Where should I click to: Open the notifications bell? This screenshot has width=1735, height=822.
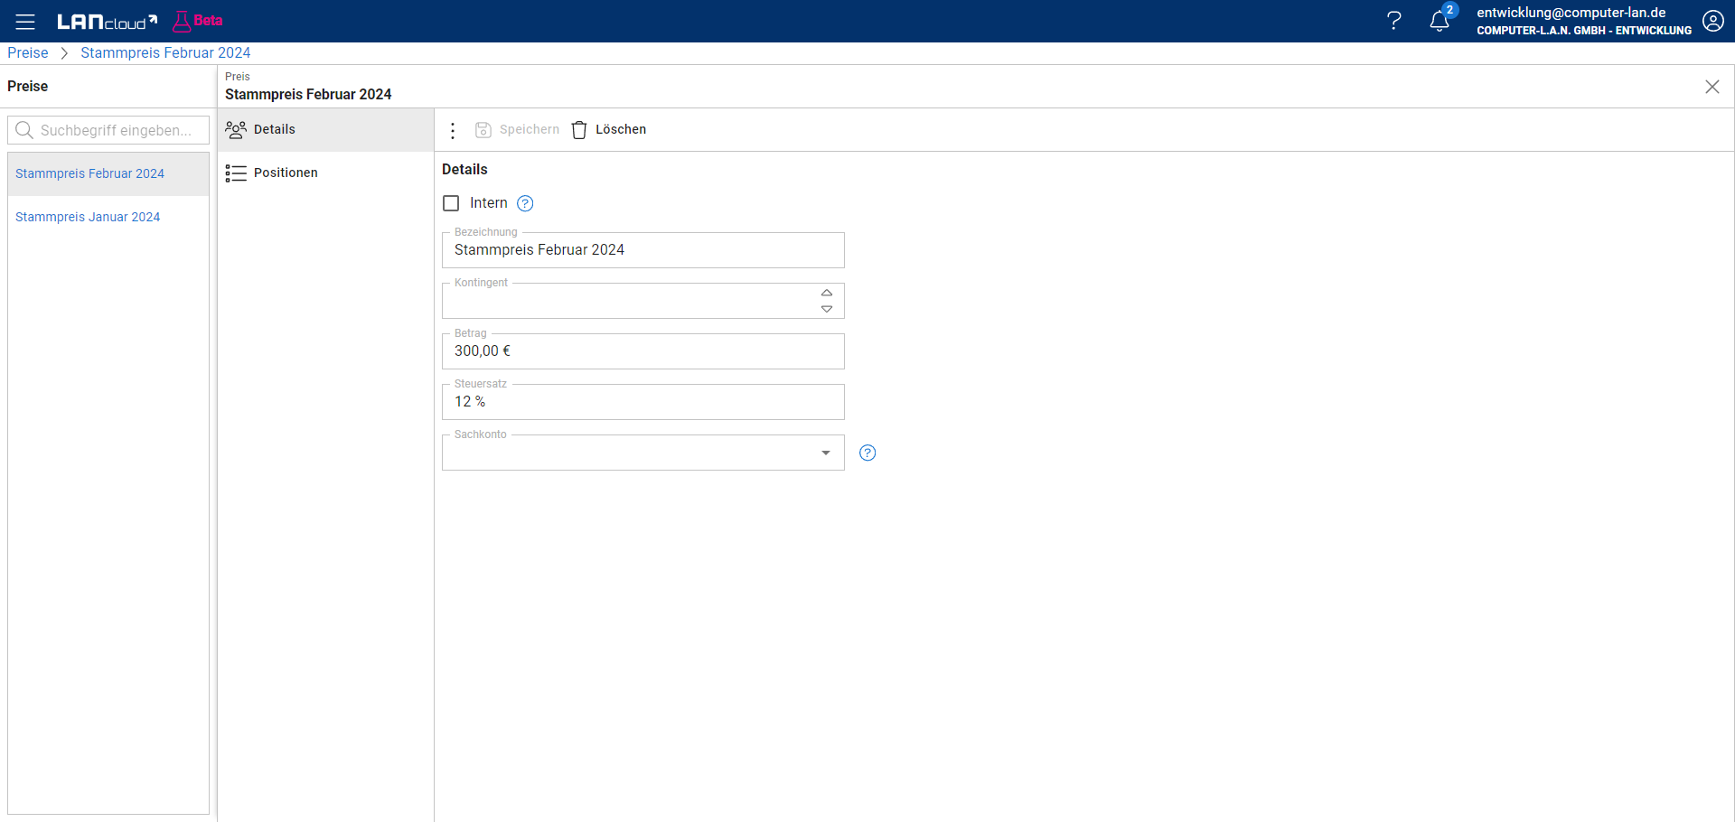point(1440,21)
